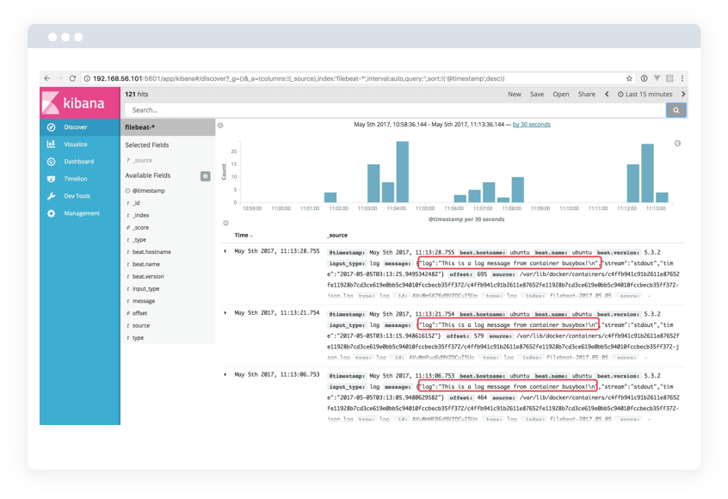Select the _type field
Image resolution: width=728 pixels, height=499 pixels.
click(139, 240)
